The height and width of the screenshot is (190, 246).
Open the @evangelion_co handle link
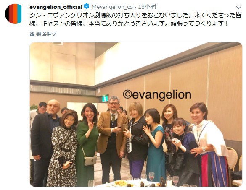click(x=112, y=7)
